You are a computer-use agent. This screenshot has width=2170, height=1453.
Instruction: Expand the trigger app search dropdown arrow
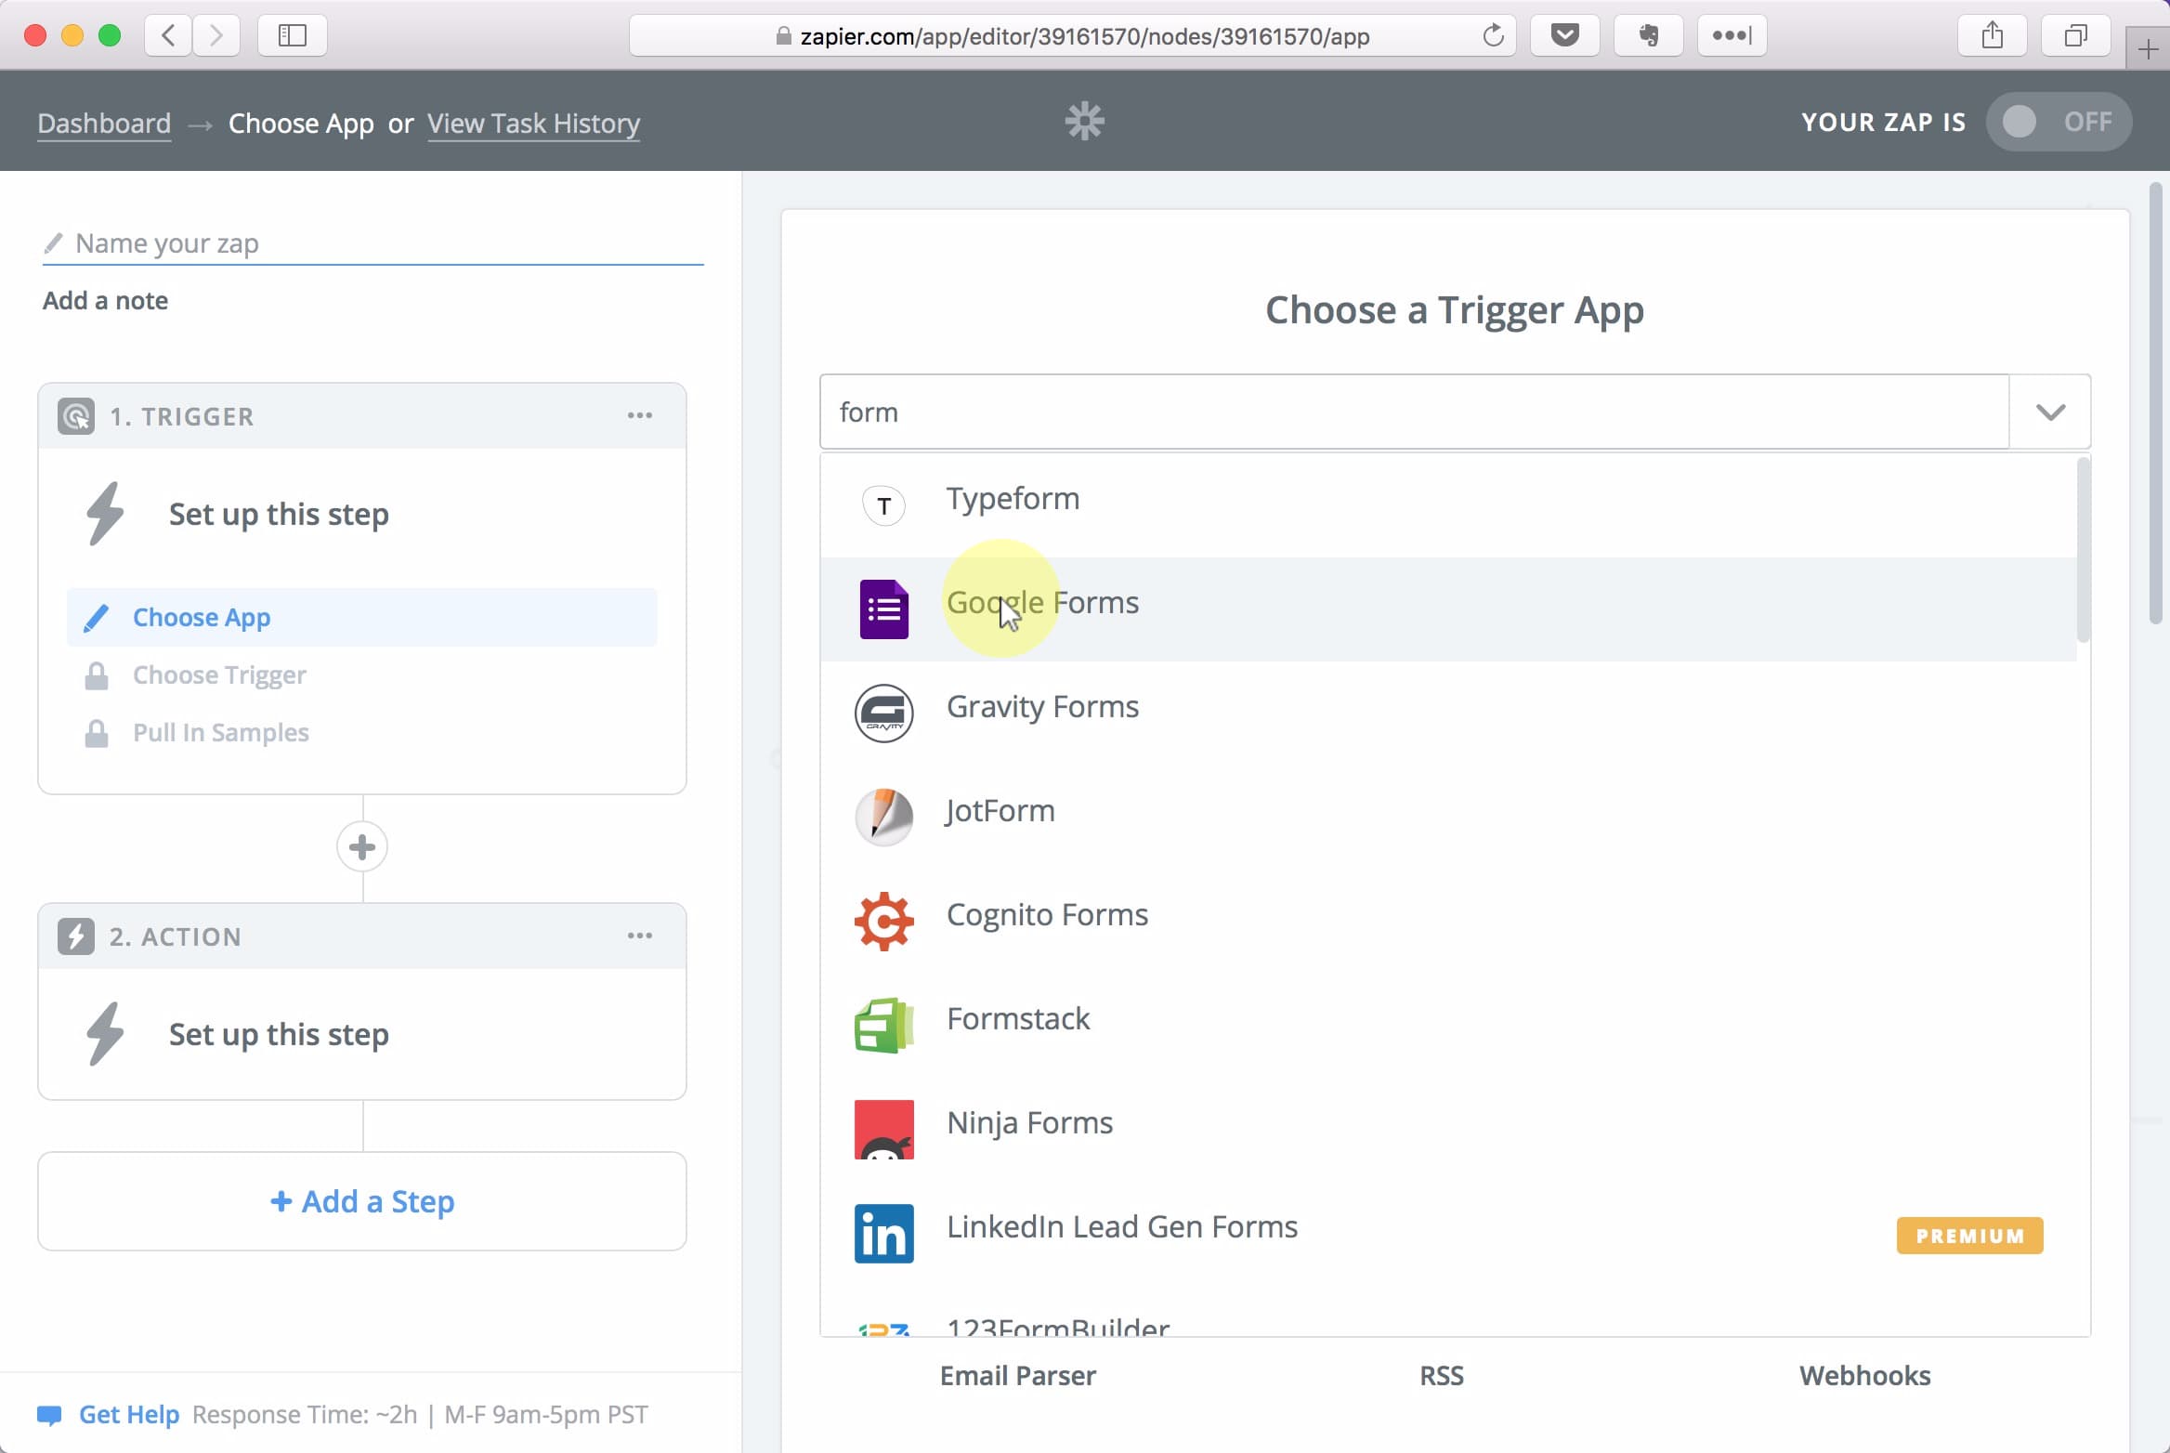click(x=2050, y=412)
